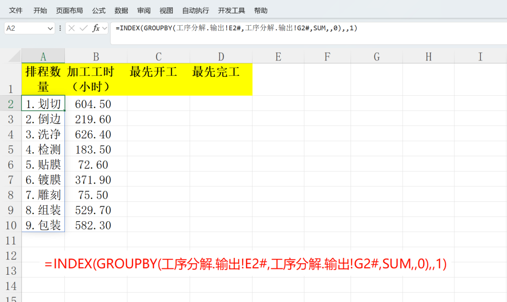The height and width of the screenshot is (302, 507).
Task: Select column F header
Action: coord(327,57)
